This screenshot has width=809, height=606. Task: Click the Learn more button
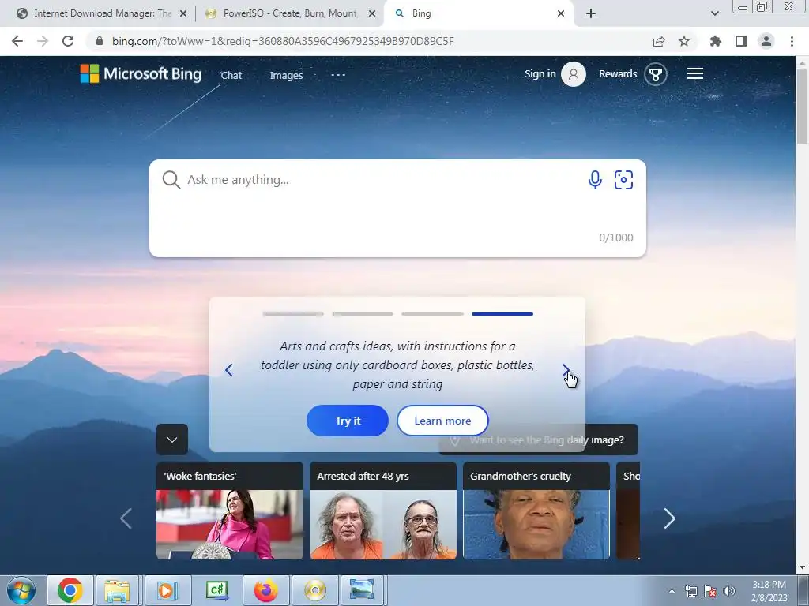tap(442, 421)
